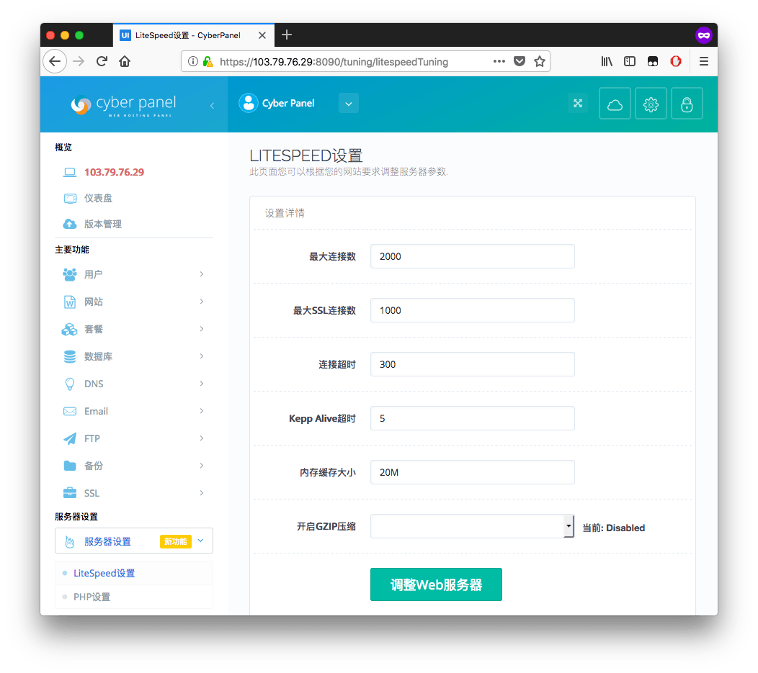Expand the DNS menu
This screenshot has height=673, width=758.
134,384
